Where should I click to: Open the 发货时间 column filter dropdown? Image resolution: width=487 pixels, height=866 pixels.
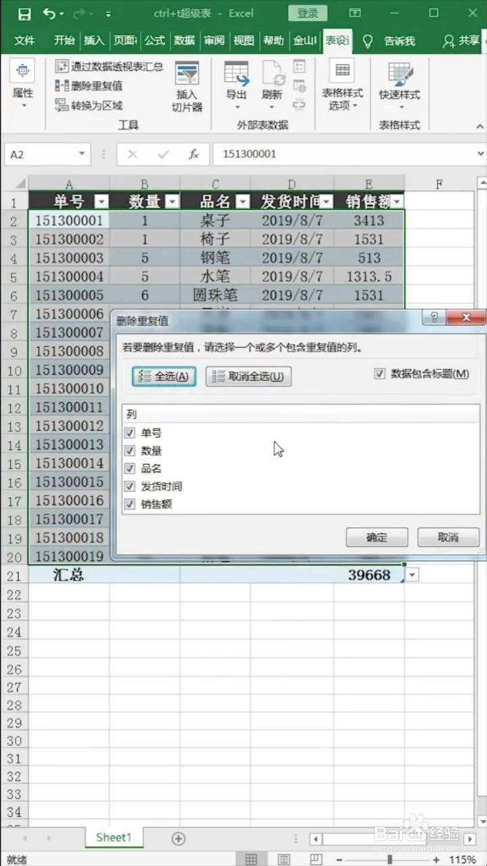click(x=327, y=202)
